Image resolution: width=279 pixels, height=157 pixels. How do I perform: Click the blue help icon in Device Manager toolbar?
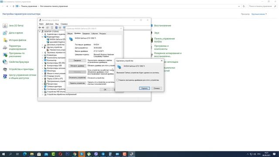pyautogui.click(x=56, y=27)
